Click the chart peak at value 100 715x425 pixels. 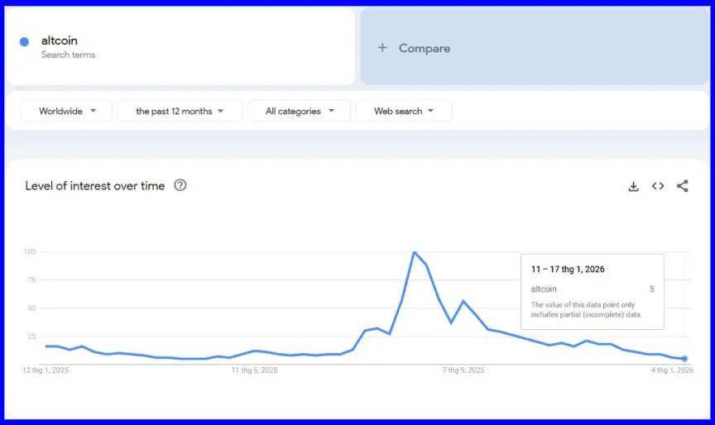[414, 252]
